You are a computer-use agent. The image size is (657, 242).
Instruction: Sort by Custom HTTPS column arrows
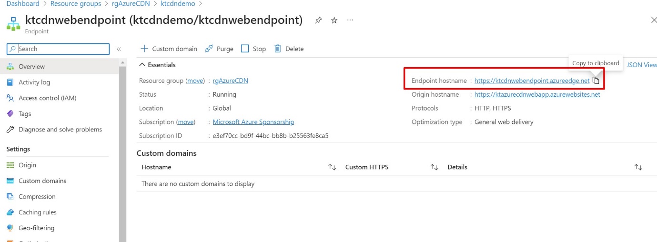(434, 167)
